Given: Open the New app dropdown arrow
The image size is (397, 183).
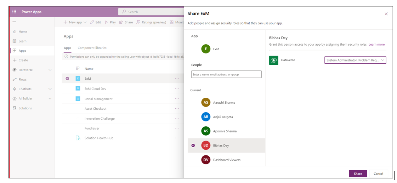Looking at the screenshot, I should 85,22.
